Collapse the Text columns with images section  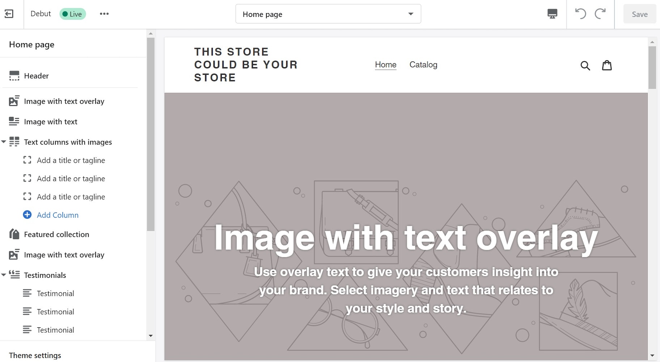click(x=4, y=142)
